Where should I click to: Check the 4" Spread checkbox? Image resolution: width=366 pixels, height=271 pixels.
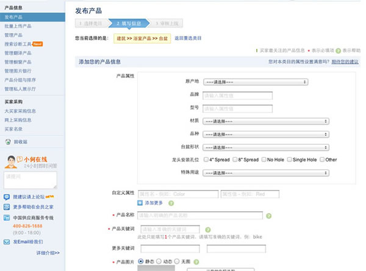tap(205, 160)
